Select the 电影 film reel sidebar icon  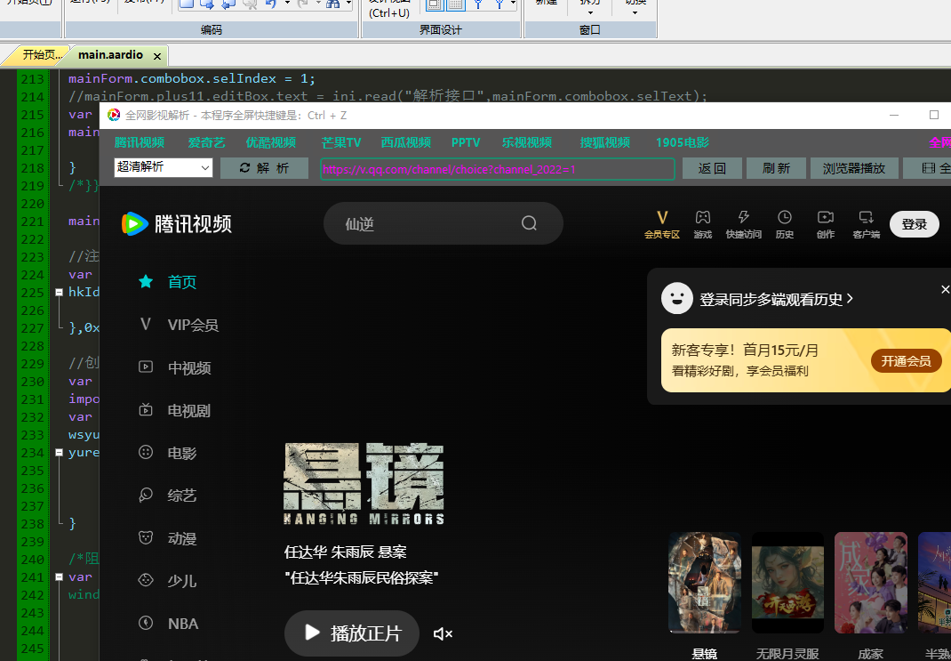[x=146, y=452]
